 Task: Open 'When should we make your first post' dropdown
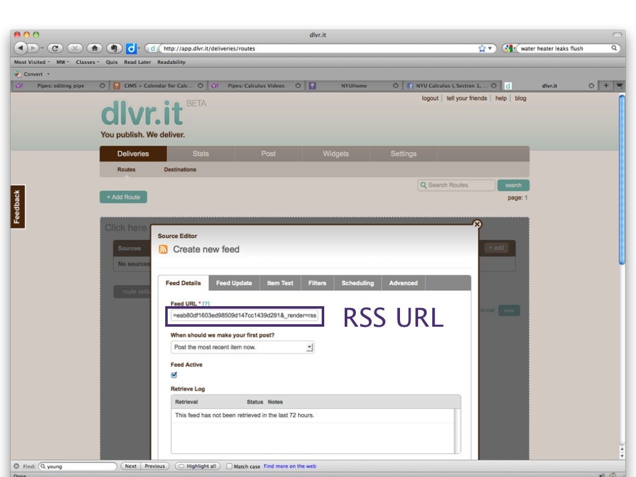point(243,347)
